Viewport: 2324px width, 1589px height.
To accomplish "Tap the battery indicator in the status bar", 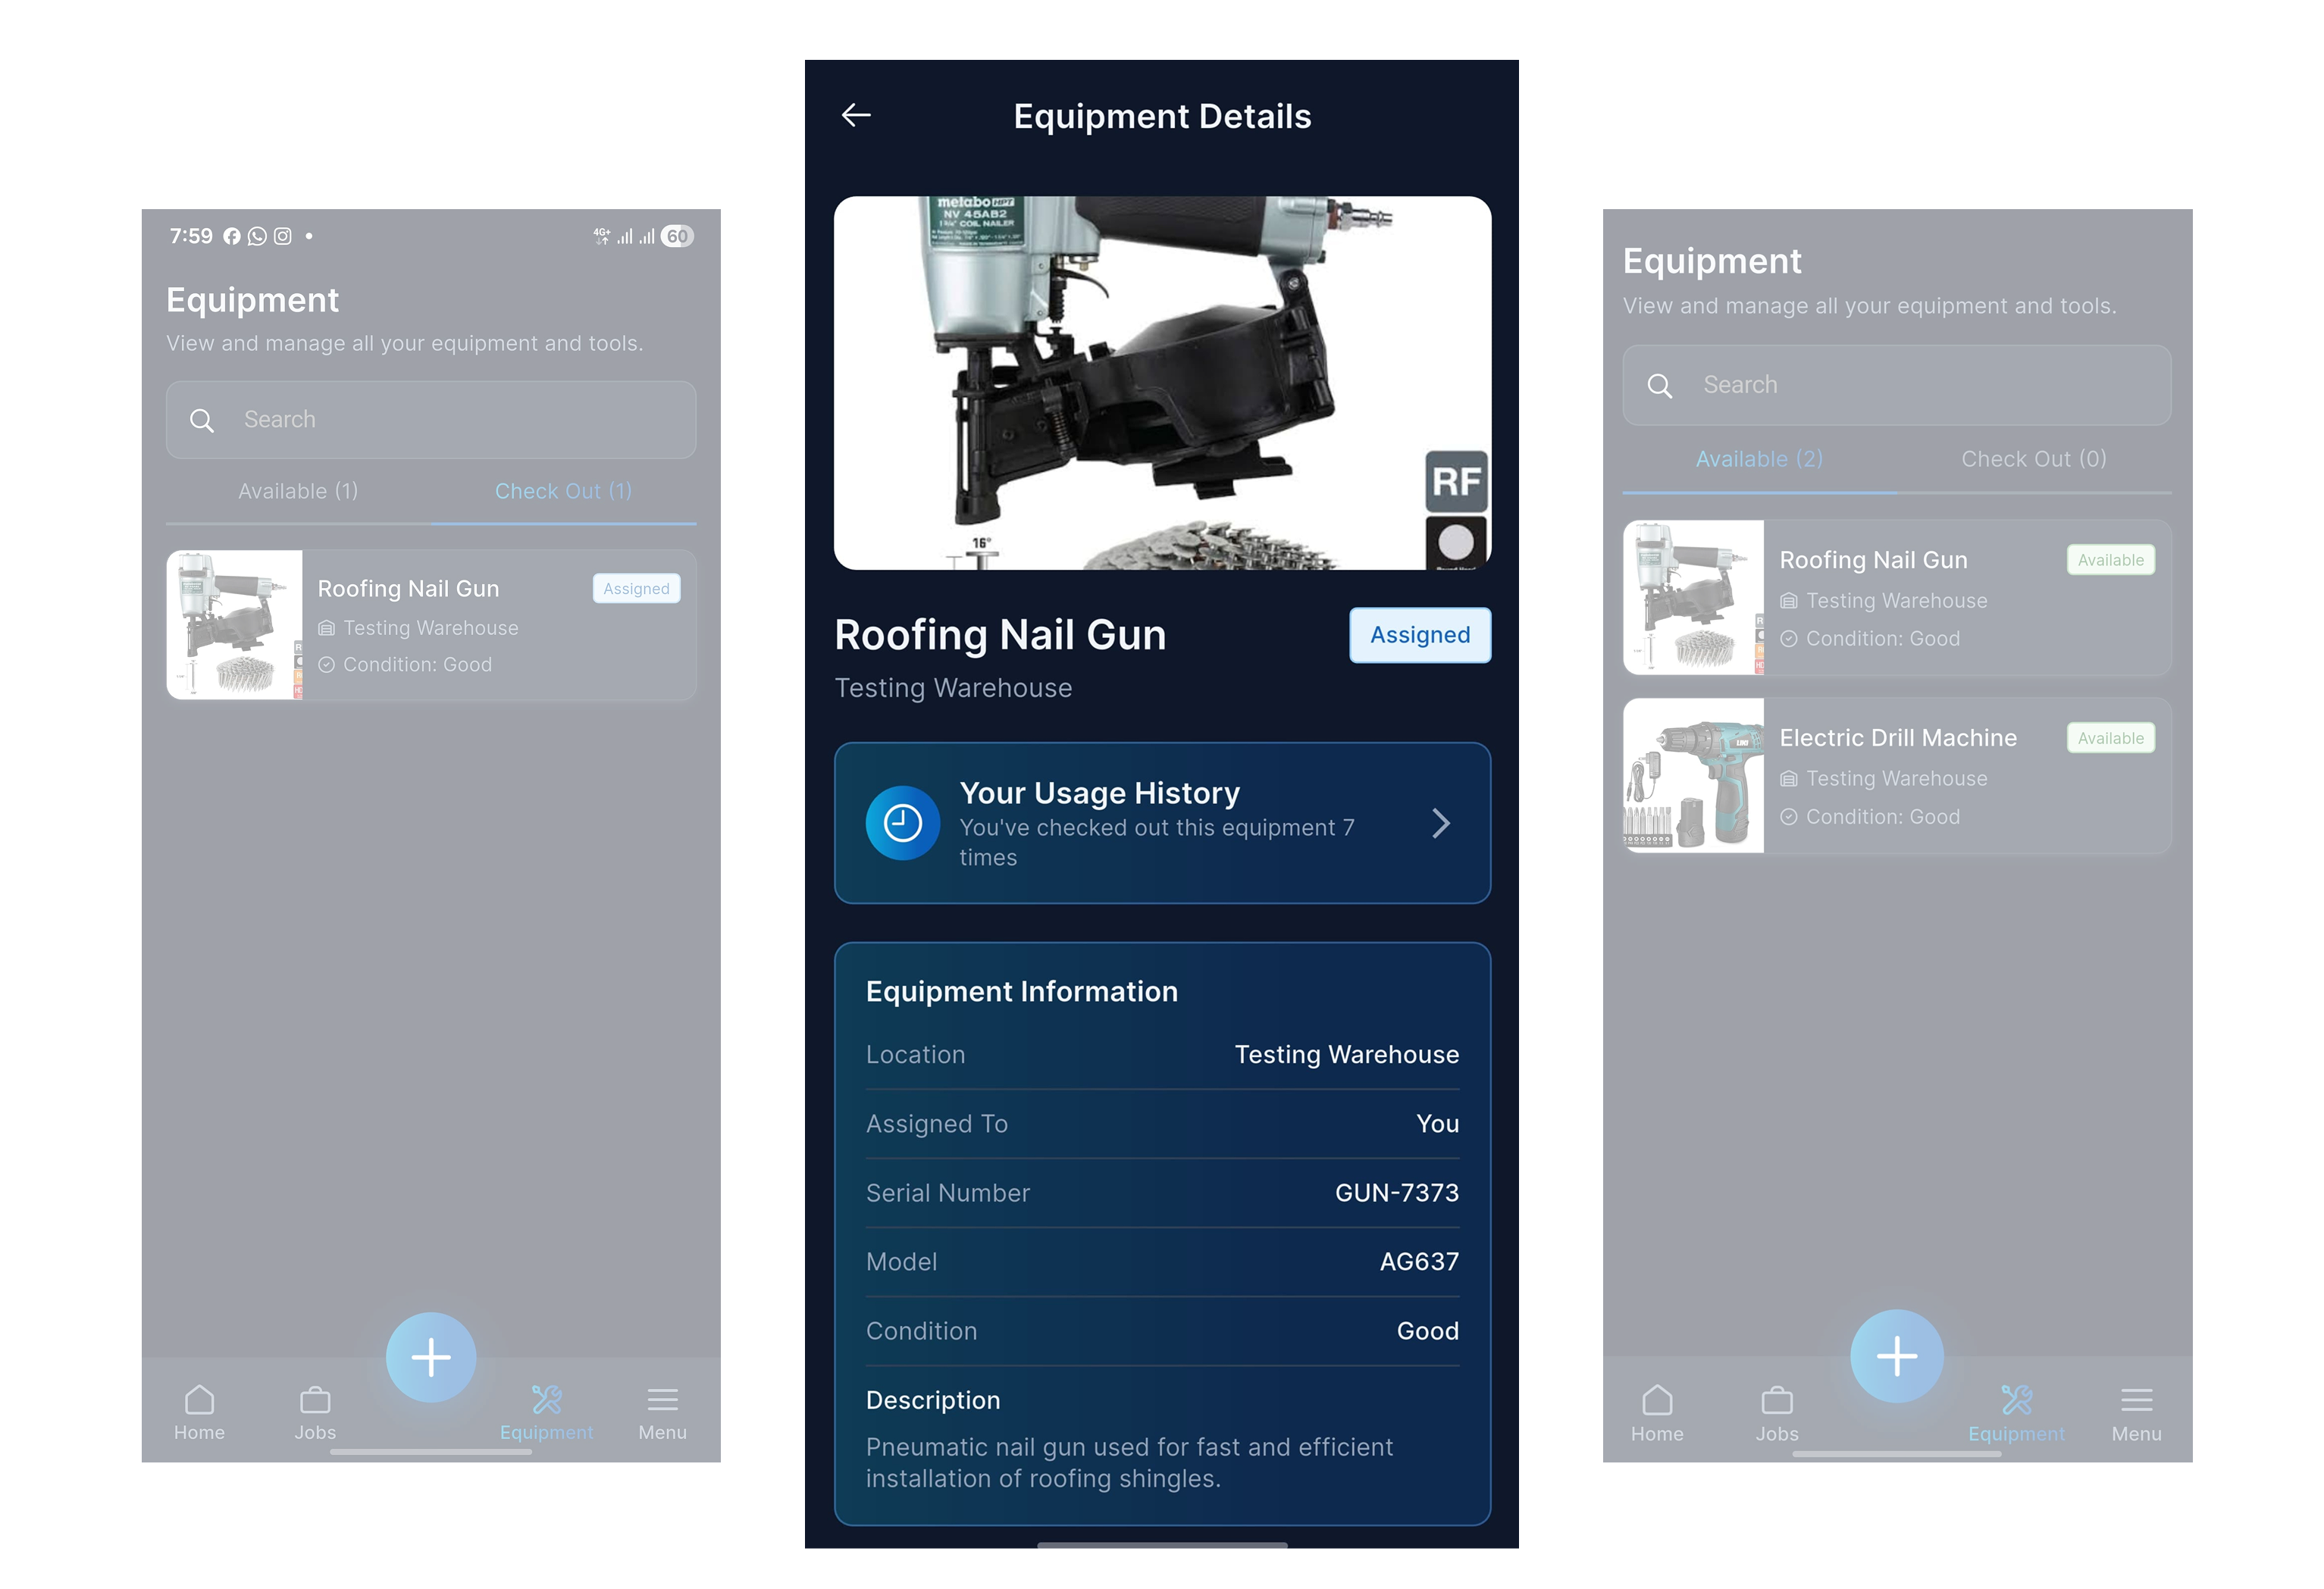I will point(676,235).
